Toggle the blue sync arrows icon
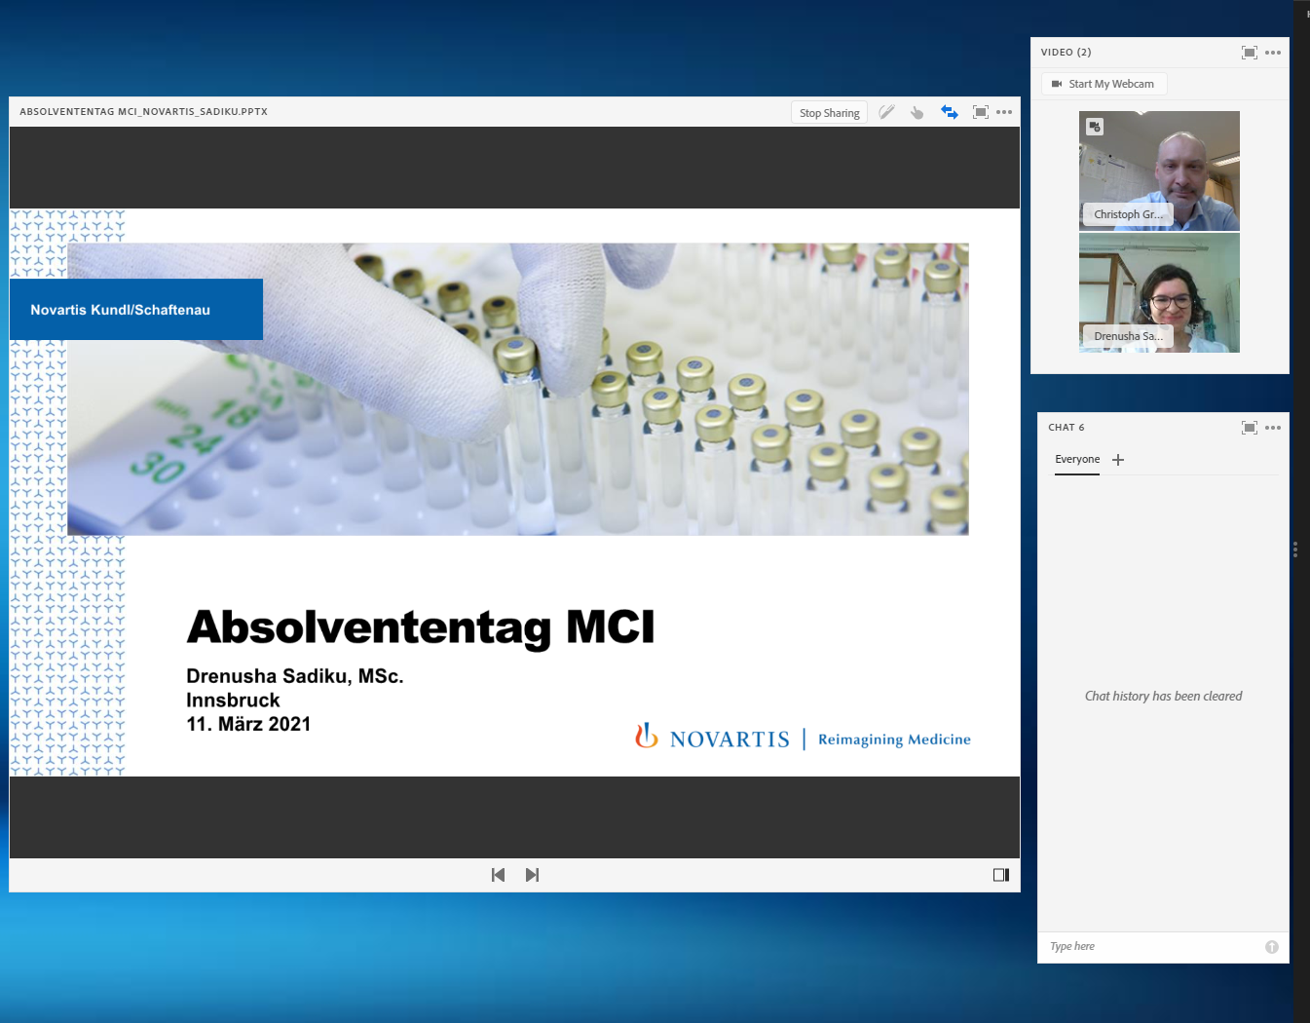 point(950,112)
